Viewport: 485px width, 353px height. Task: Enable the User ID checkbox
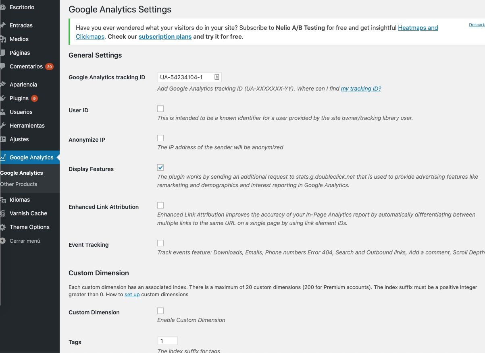160,109
